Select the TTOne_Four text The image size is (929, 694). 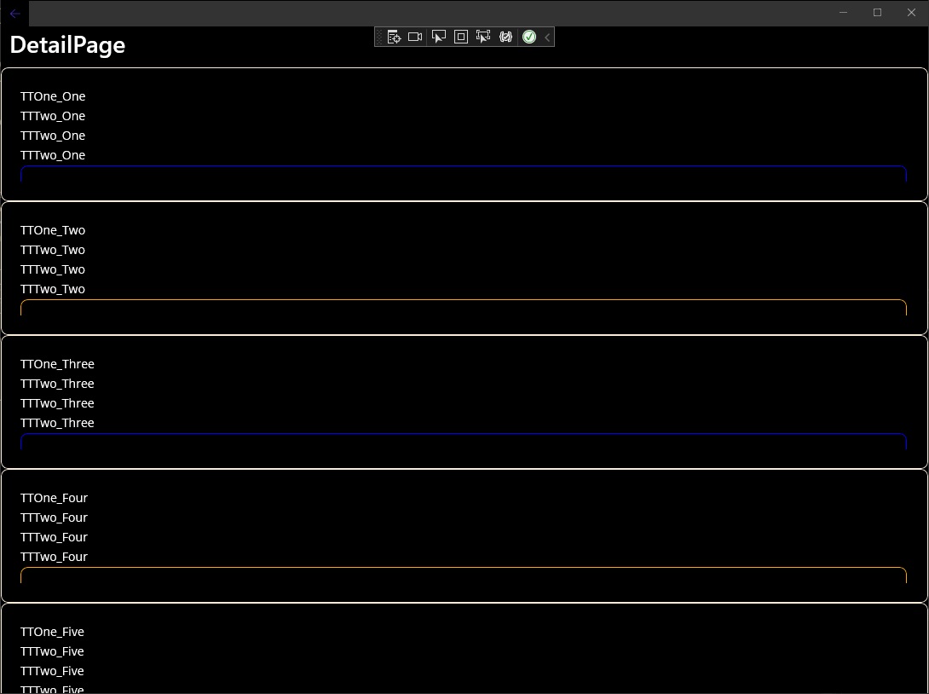(x=54, y=498)
